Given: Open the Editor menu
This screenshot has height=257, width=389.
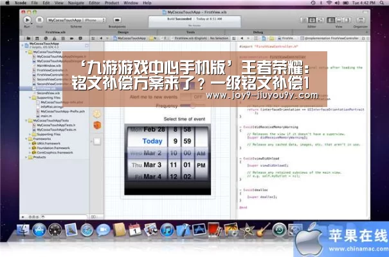Looking at the screenshot, I should pos(95,3).
